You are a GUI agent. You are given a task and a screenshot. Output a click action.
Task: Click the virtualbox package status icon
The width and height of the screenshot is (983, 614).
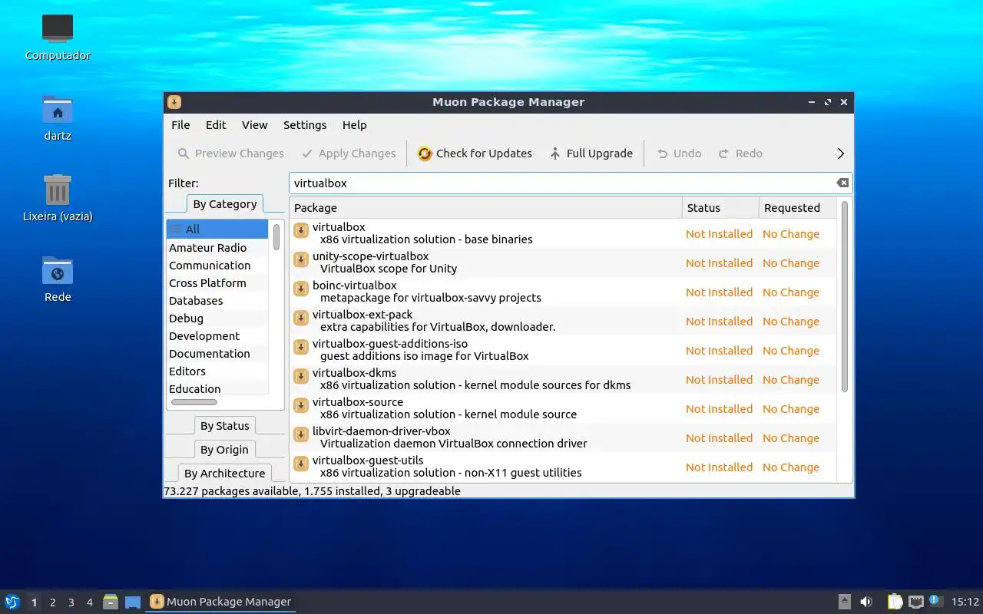pyautogui.click(x=301, y=230)
